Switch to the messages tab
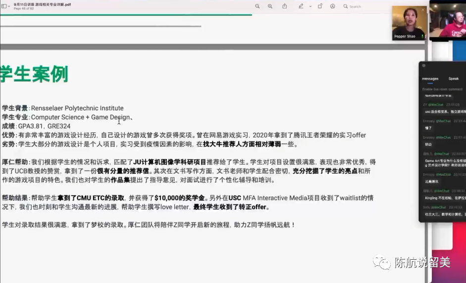466x283 pixels. pyautogui.click(x=430, y=79)
